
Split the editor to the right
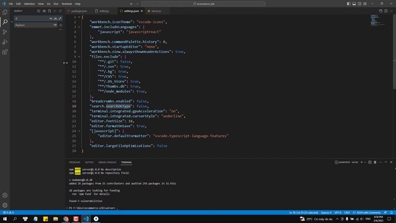click(386, 11)
